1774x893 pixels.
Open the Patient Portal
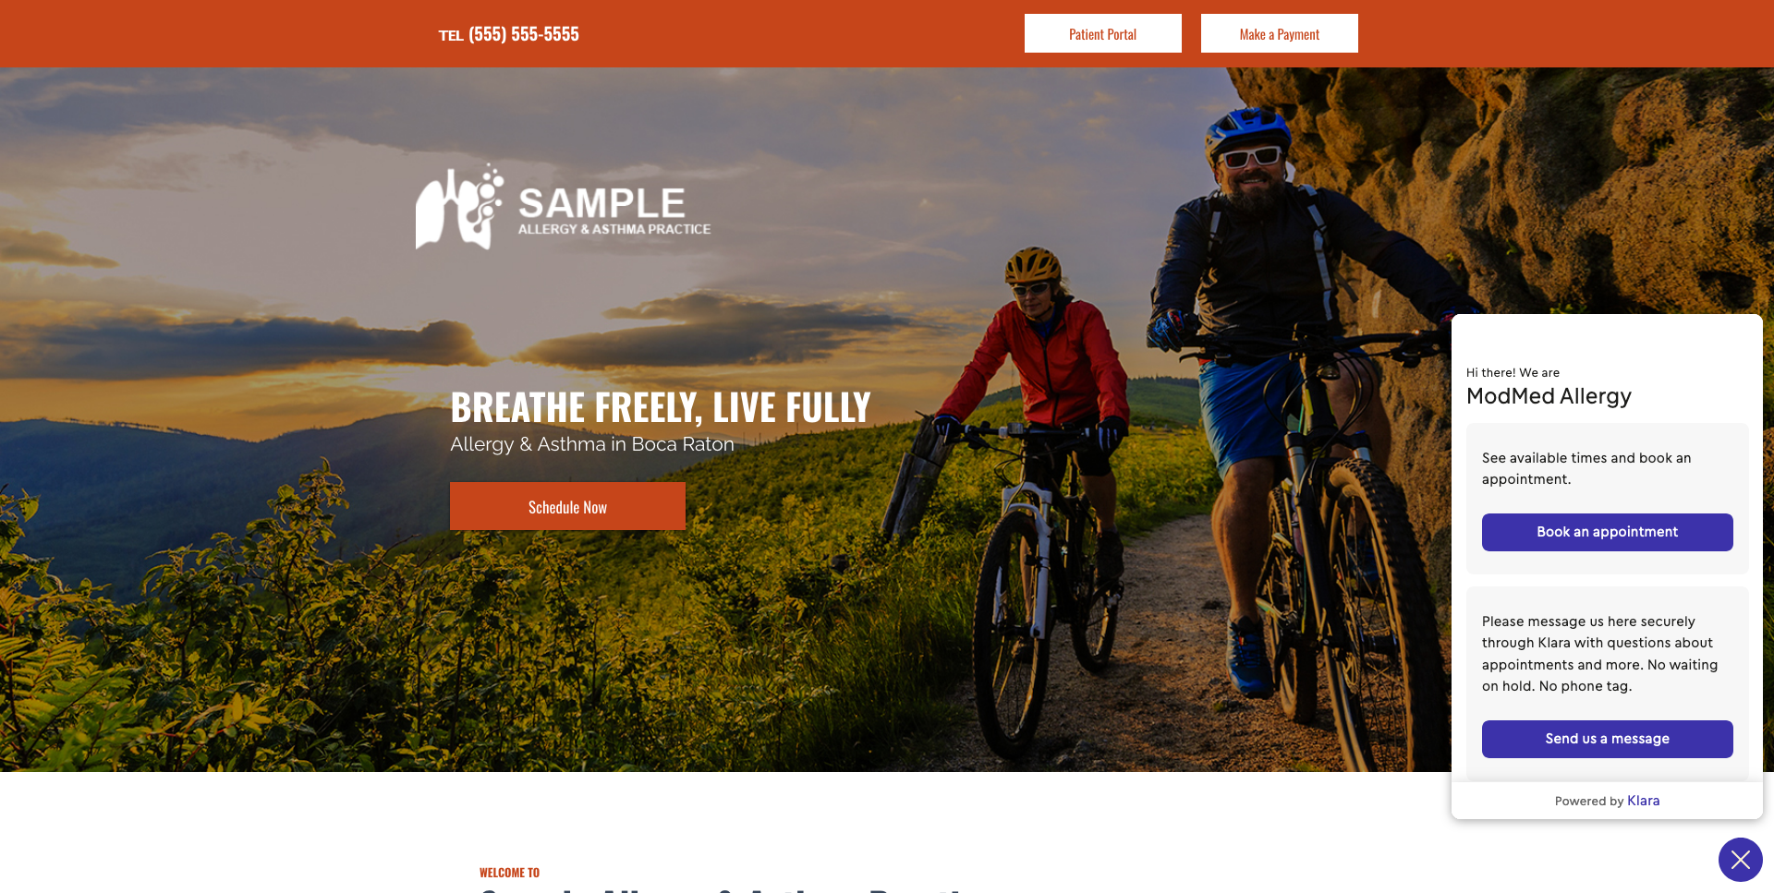point(1102,33)
